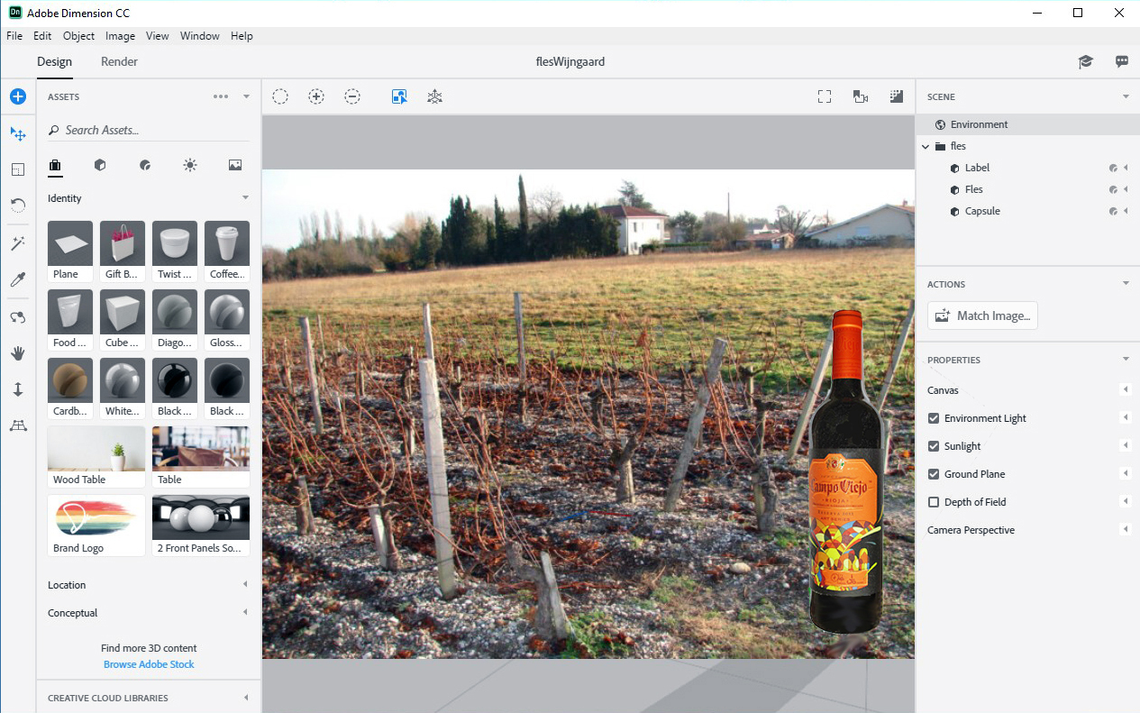Click the blue group select toolbar icon
The height and width of the screenshot is (713, 1140).
point(399,96)
